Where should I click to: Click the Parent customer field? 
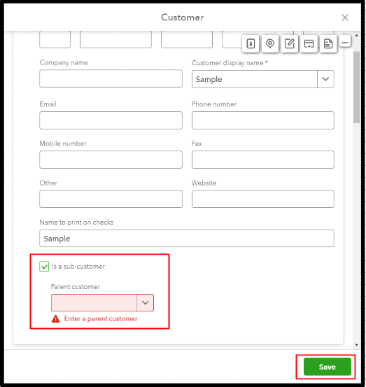[94, 302]
